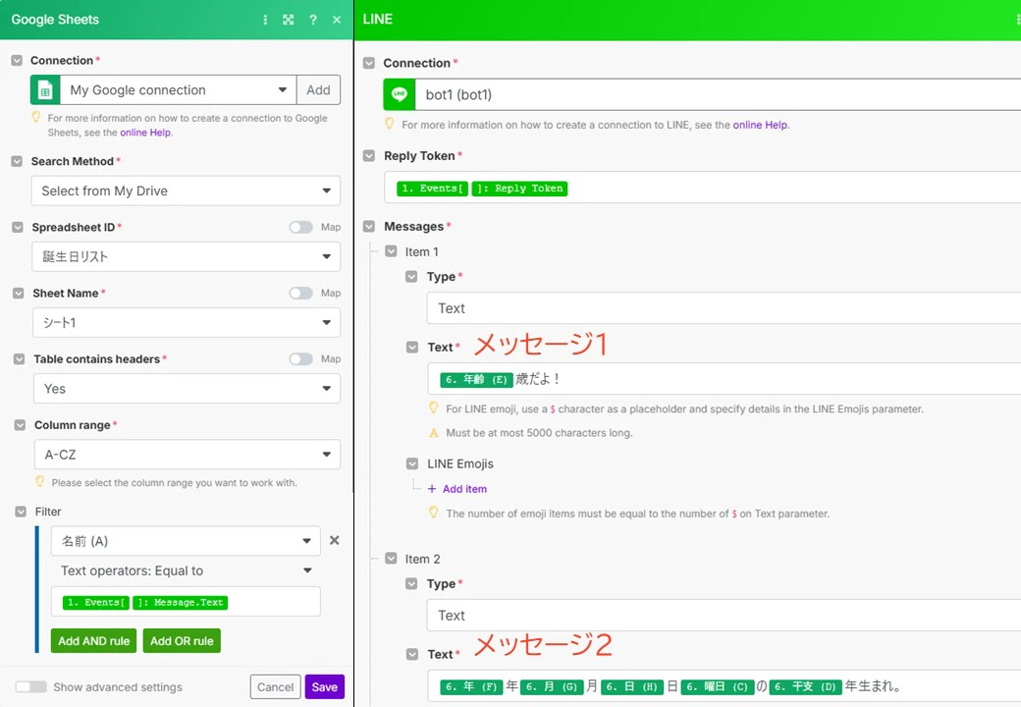
Task: Click Add AND rule button
Action: coord(94,641)
